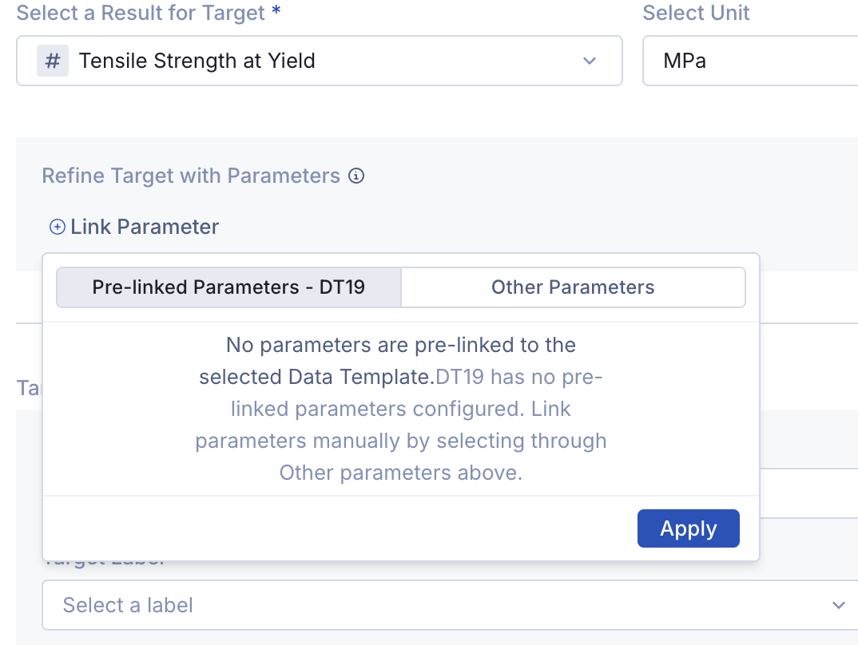Switch to Pre-linked Parameters - DT19 tab

[228, 287]
